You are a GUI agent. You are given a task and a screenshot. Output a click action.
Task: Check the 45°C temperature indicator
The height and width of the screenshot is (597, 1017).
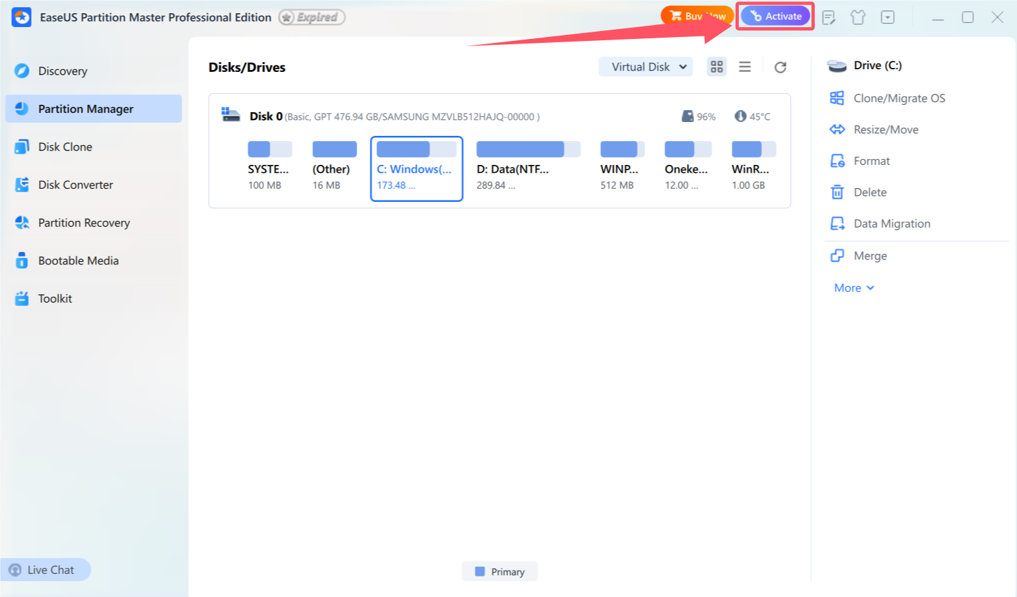(x=752, y=116)
